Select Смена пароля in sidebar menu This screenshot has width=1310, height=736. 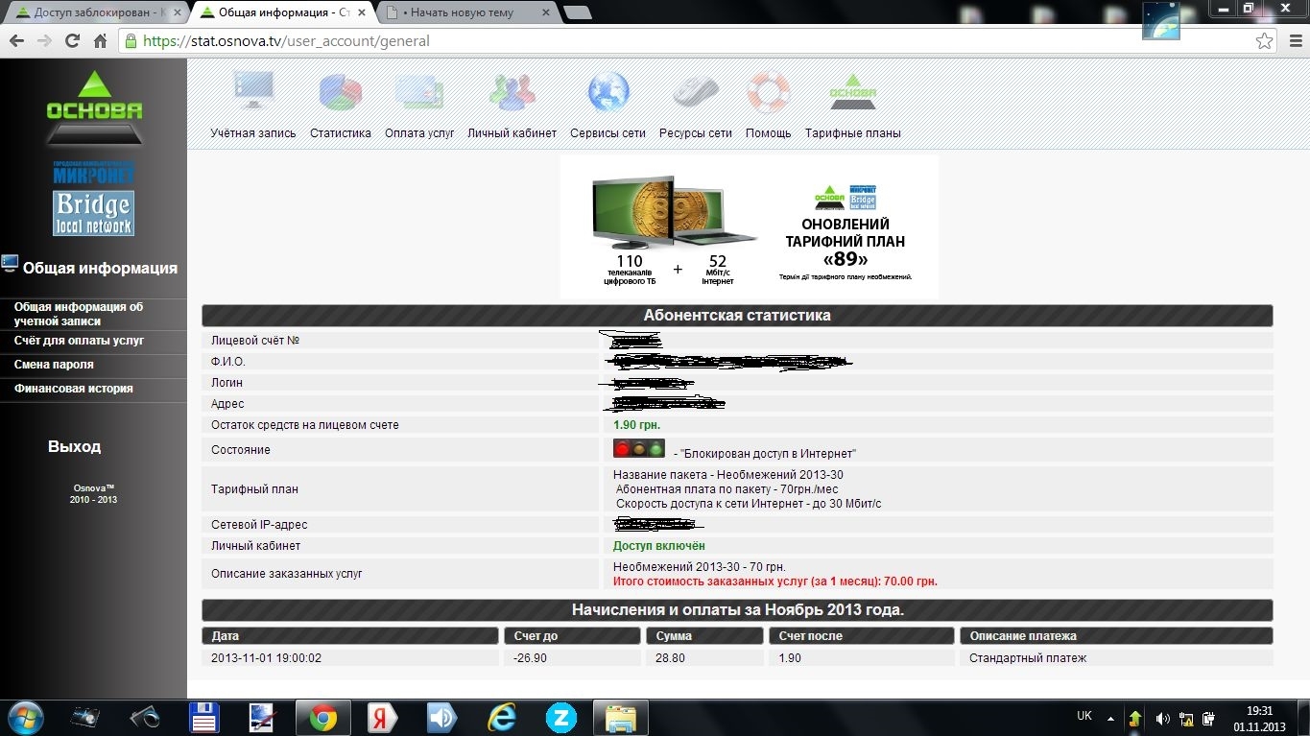click(x=54, y=365)
